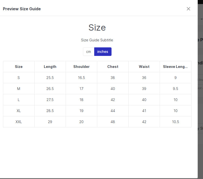Viewport: 203px width, 179px height.
Task: Click the Length column header
Action: (50, 67)
